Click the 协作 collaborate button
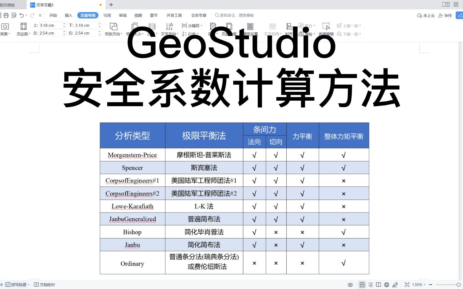The height and width of the screenshot is (289, 463). click(x=445, y=16)
